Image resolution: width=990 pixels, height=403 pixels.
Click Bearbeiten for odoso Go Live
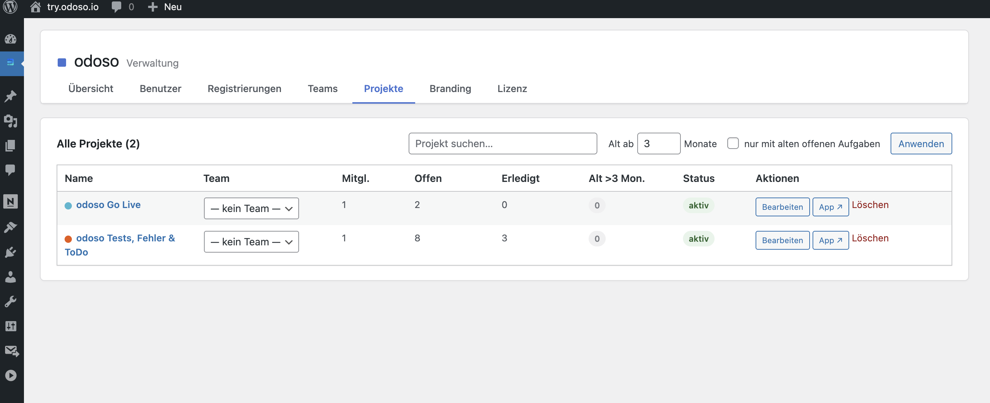(782, 207)
